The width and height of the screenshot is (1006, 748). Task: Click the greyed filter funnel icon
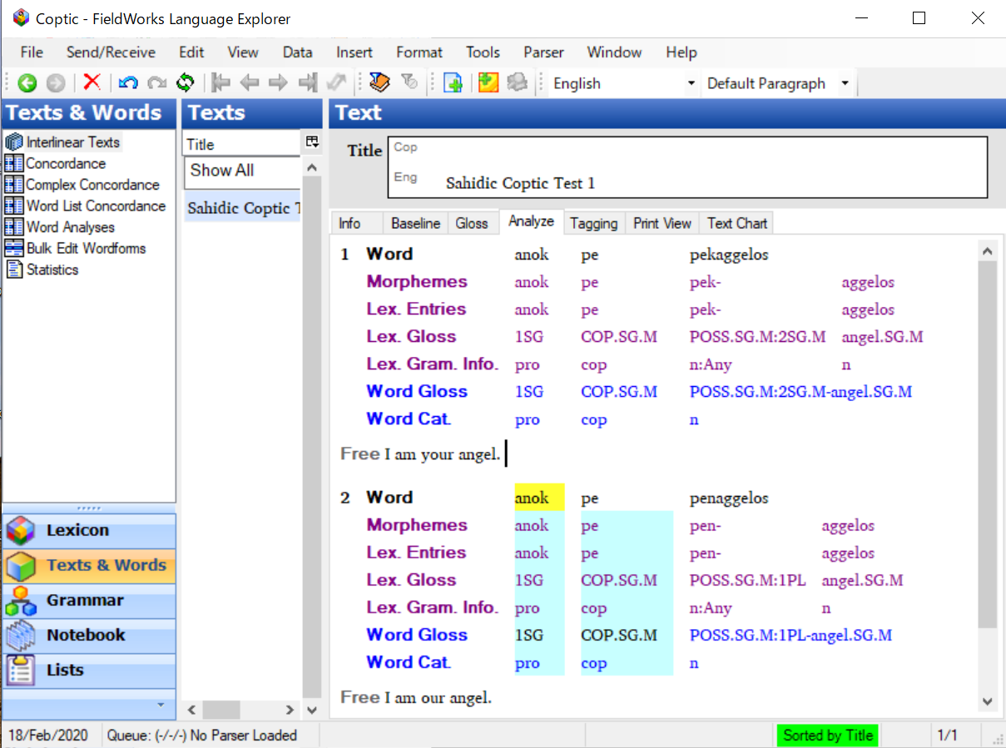pyautogui.click(x=409, y=82)
